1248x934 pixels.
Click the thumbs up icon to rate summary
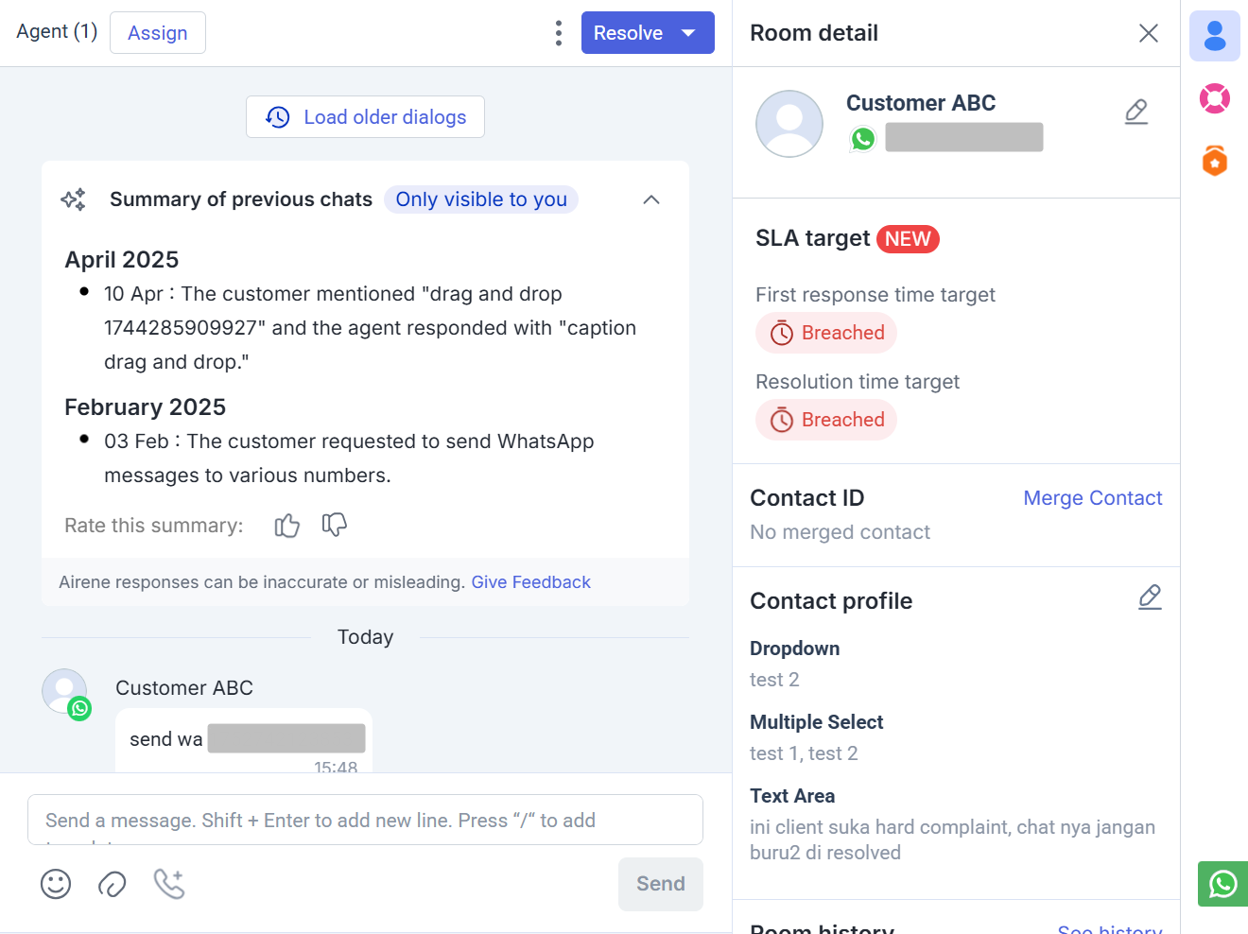[x=286, y=526]
